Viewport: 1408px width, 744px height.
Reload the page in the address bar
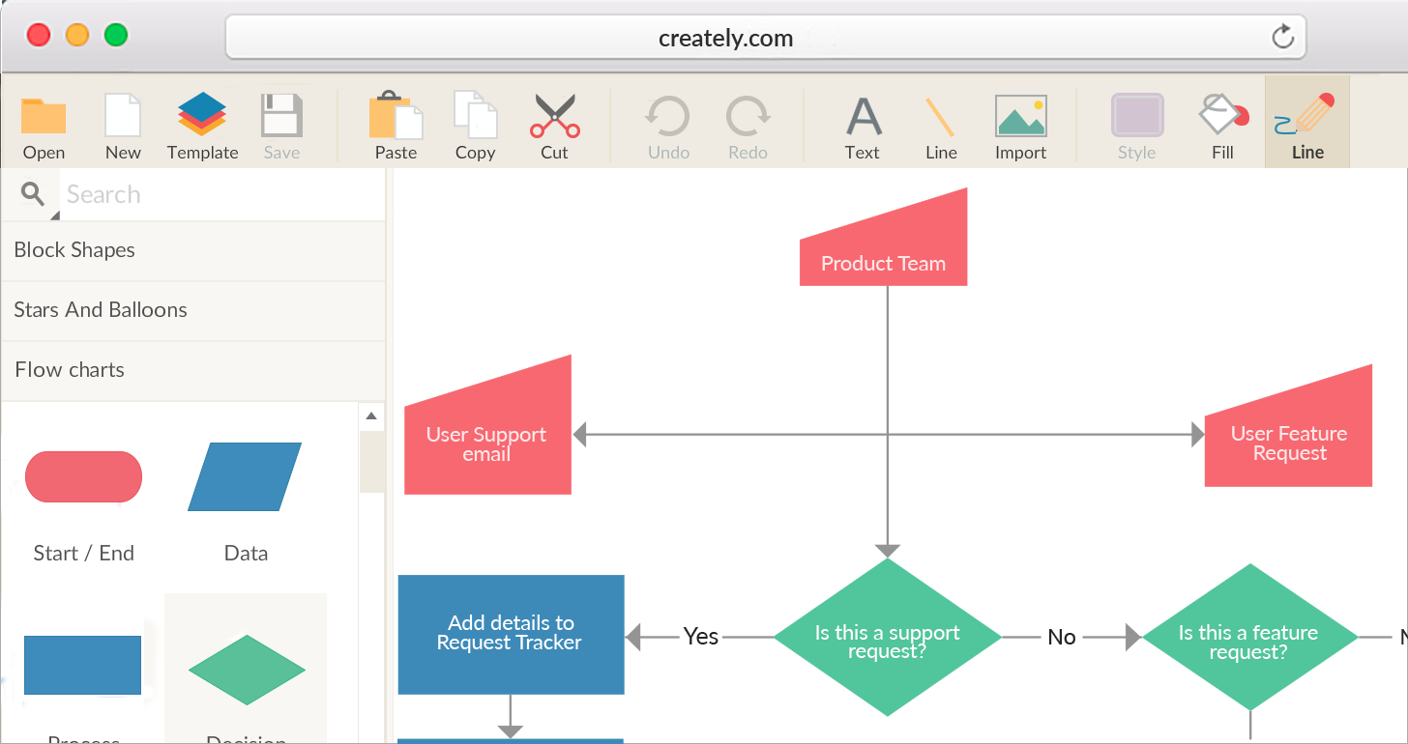pyautogui.click(x=1282, y=38)
